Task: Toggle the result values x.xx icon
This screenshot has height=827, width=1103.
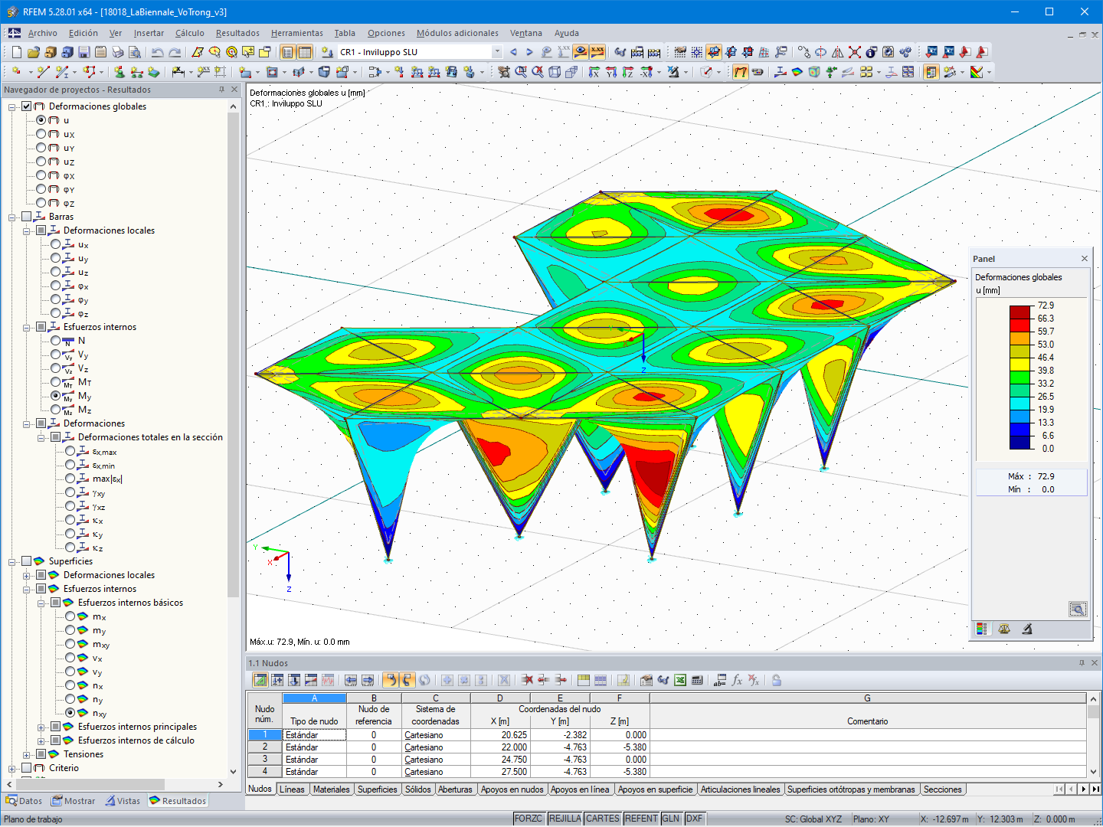Action: [x=597, y=52]
